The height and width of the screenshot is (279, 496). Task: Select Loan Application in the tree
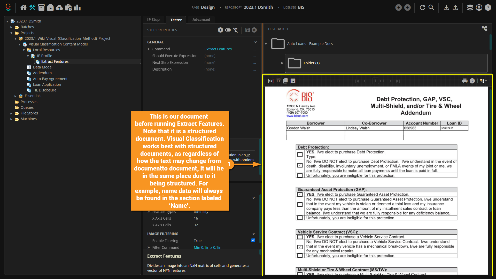point(47,84)
